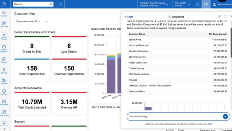Click the Net Sales Amount column header
This screenshot has height=131, width=232.
[213, 34]
